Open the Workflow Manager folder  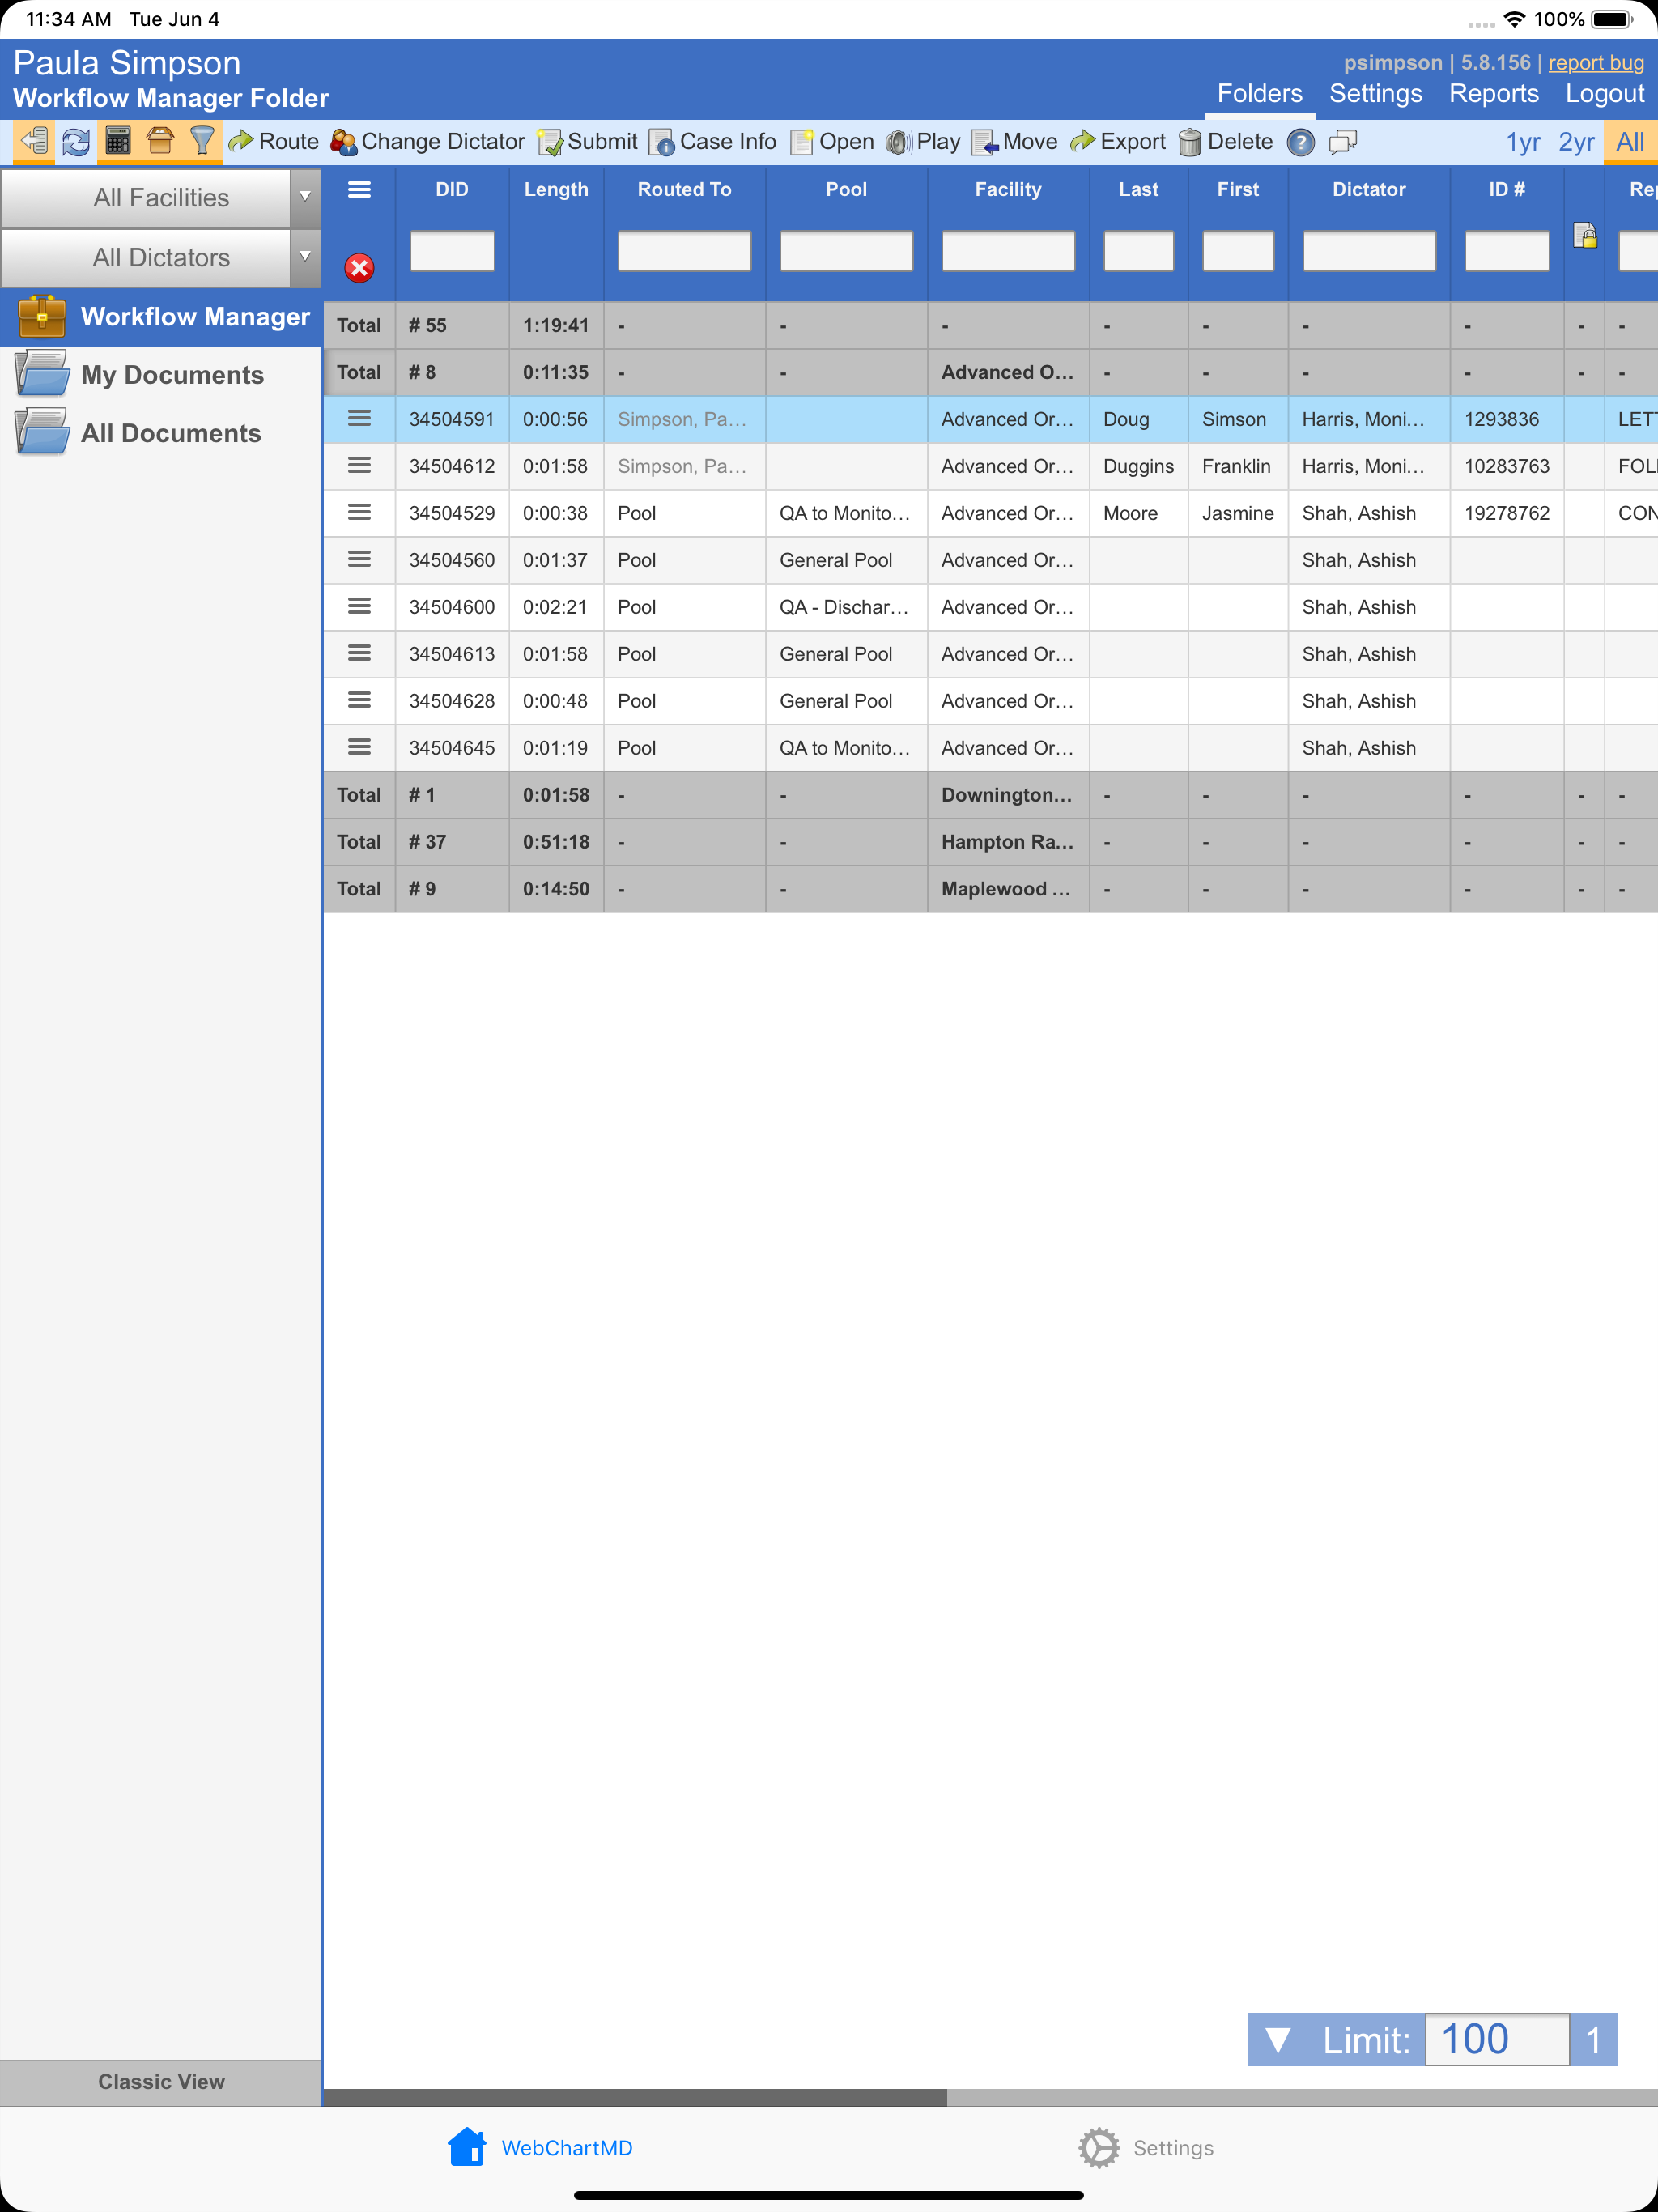pyautogui.click(x=160, y=317)
